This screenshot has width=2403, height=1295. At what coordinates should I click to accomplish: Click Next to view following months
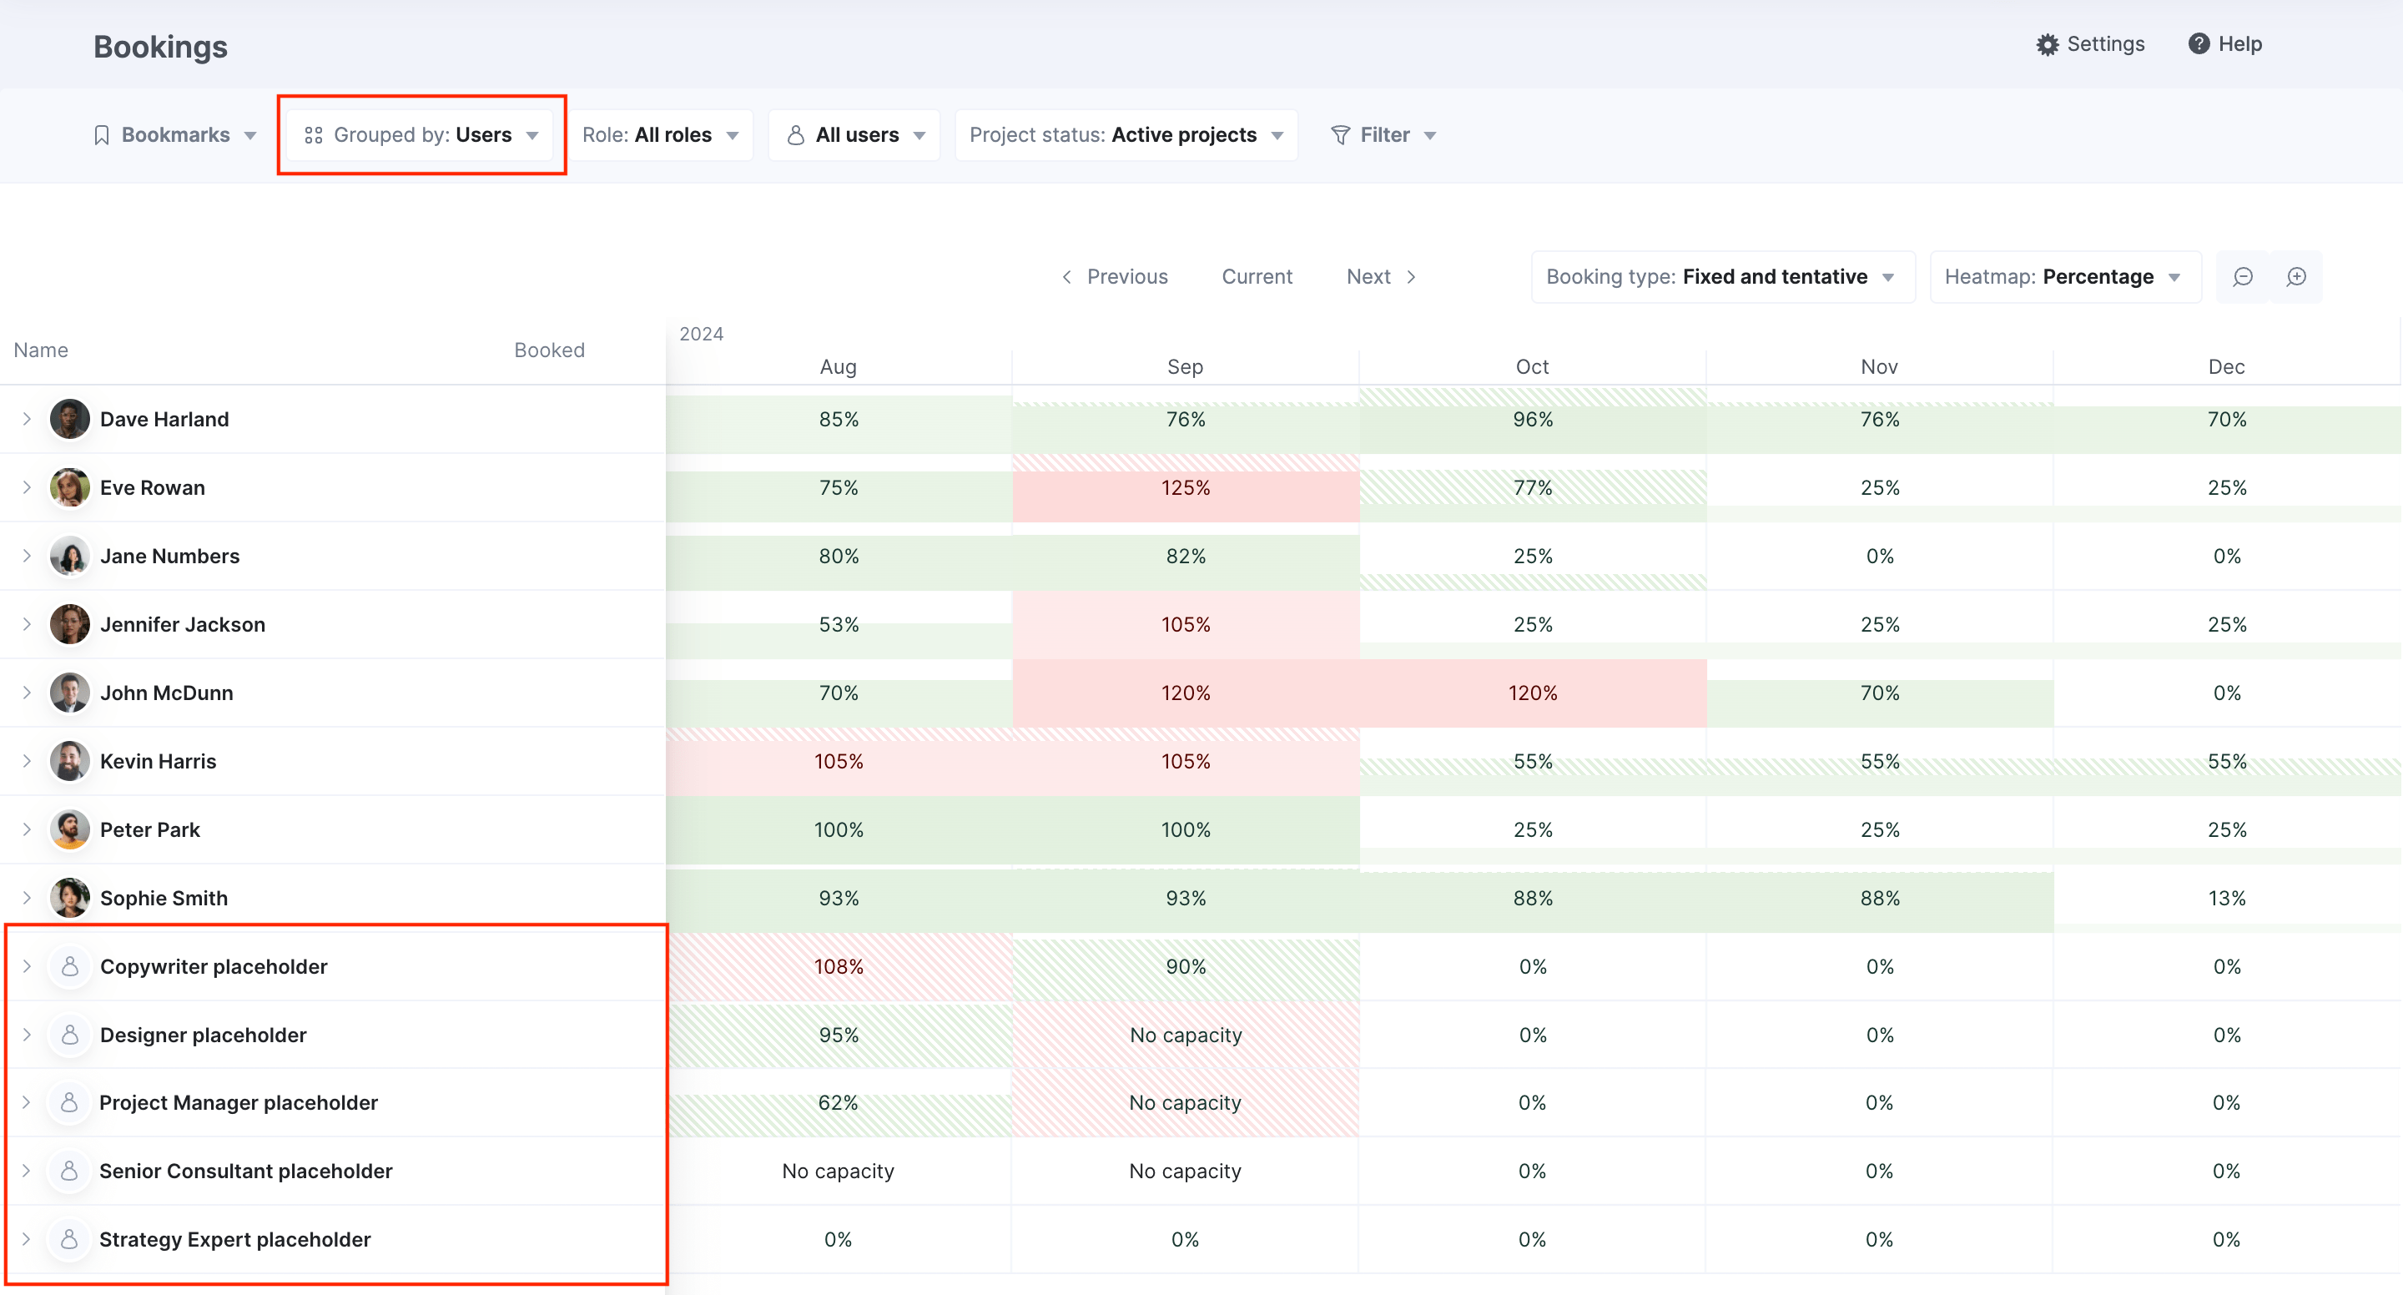tap(1368, 276)
